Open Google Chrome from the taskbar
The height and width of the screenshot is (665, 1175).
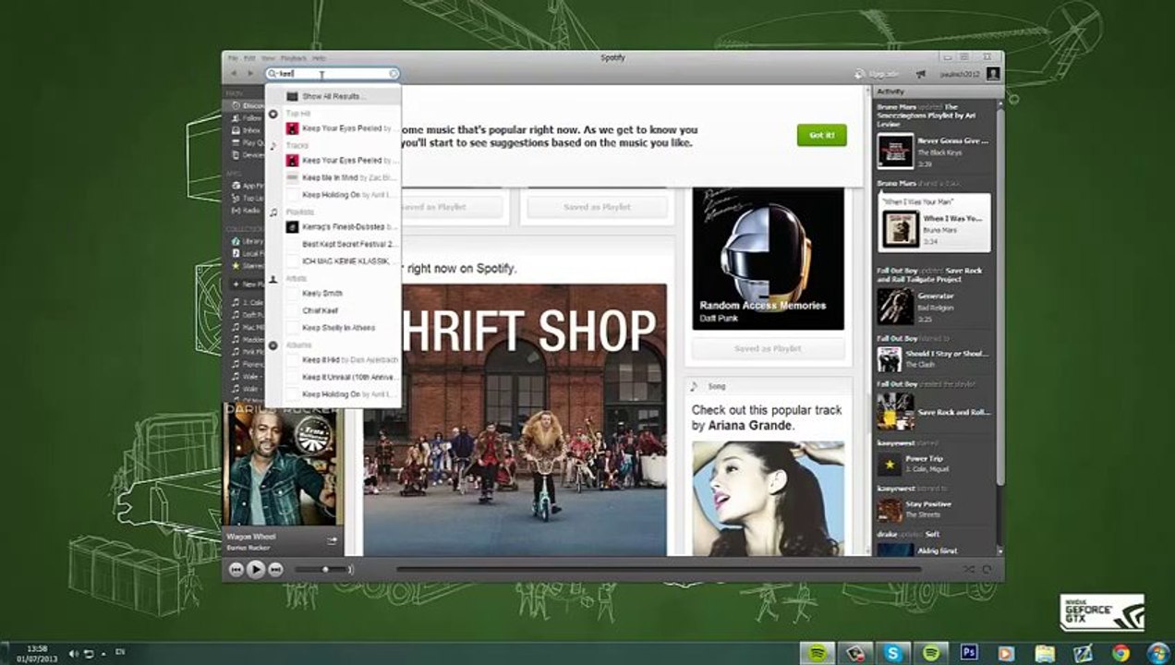(1121, 653)
